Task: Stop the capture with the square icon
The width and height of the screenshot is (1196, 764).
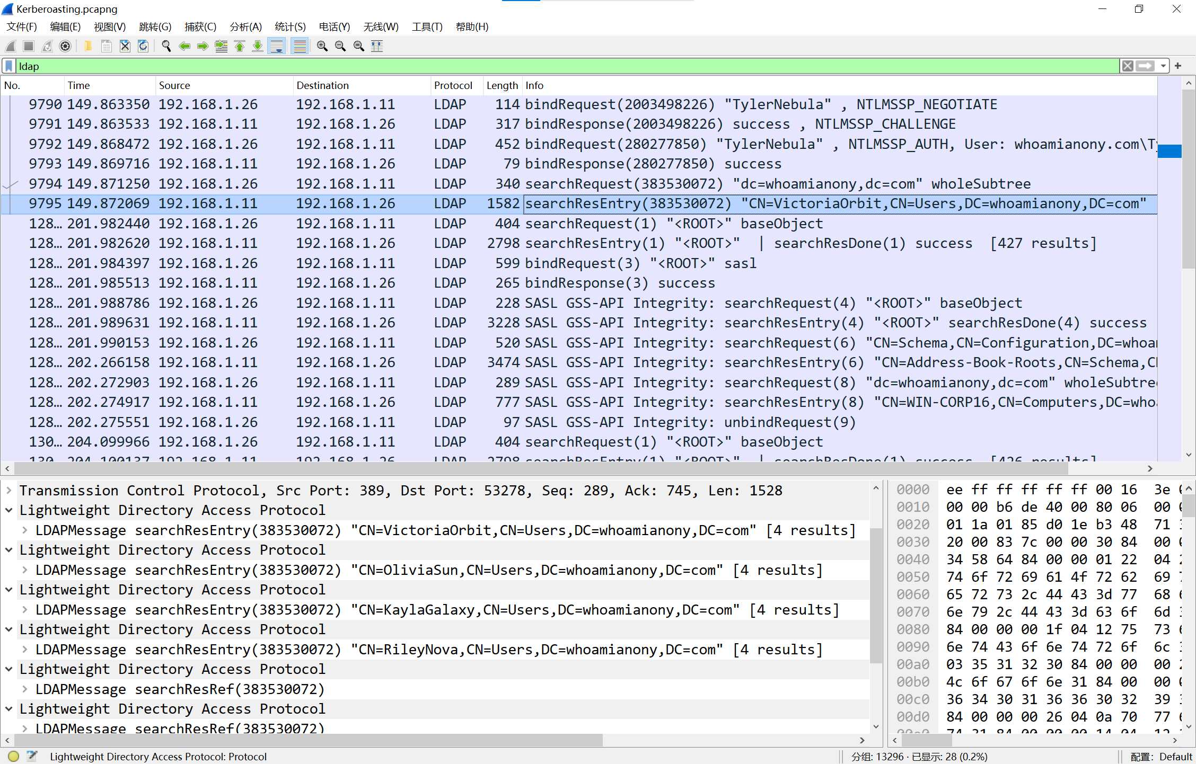Action: pyautogui.click(x=29, y=46)
